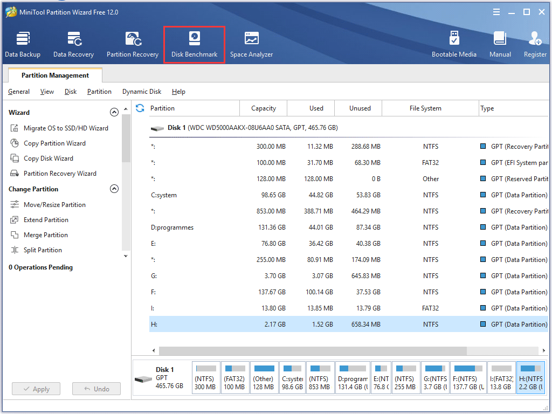Select the Partition Management tab

[x=56, y=75]
